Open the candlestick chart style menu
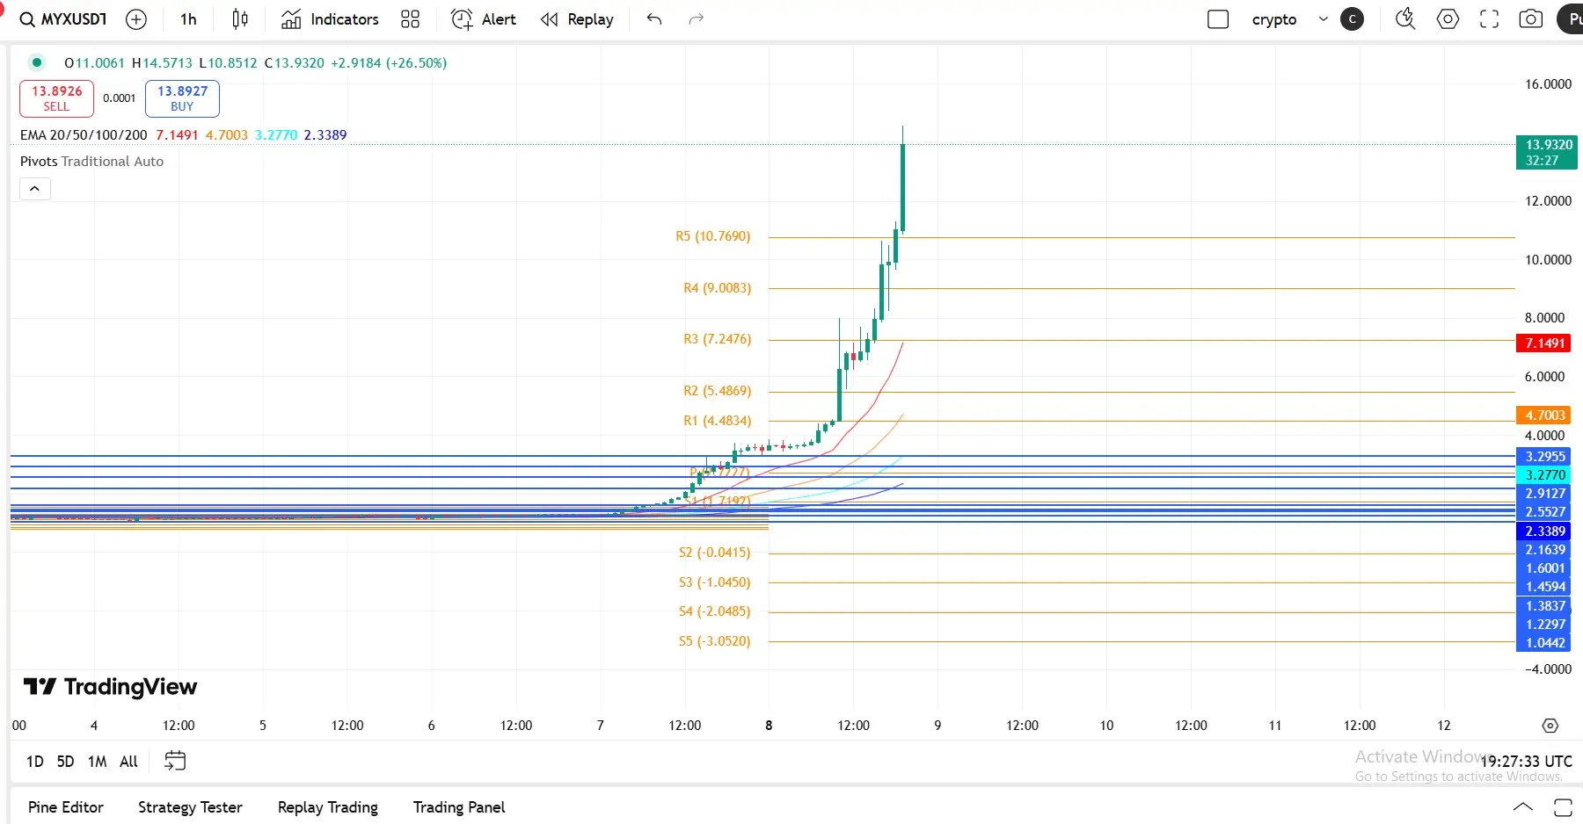The height and width of the screenshot is (824, 1583). [240, 19]
